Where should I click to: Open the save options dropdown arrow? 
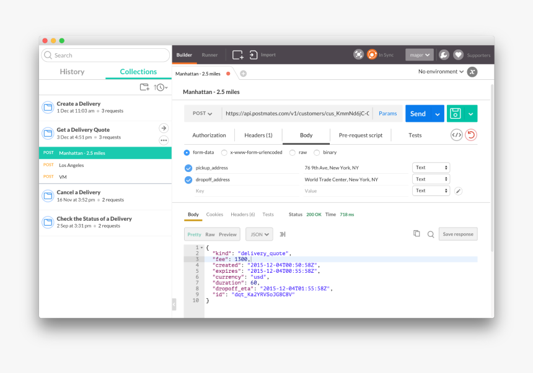click(x=471, y=113)
